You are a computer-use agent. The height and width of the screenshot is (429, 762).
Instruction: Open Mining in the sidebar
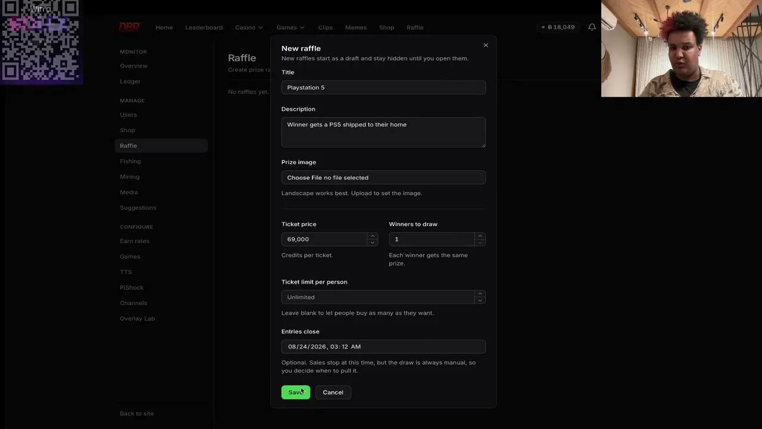(x=129, y=177)
